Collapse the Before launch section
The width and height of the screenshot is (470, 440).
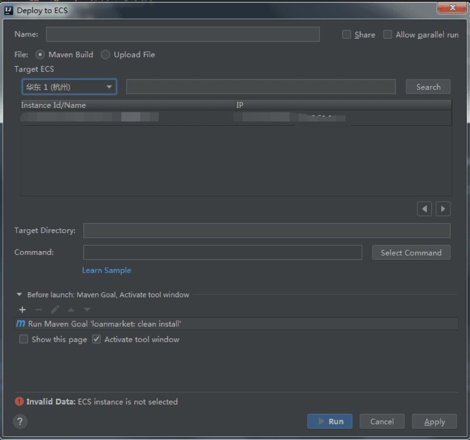coord(19,295)
